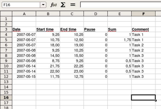Click the Date header cell
The height and width of the screenshot is (109, 161).
tap(24, 29)
